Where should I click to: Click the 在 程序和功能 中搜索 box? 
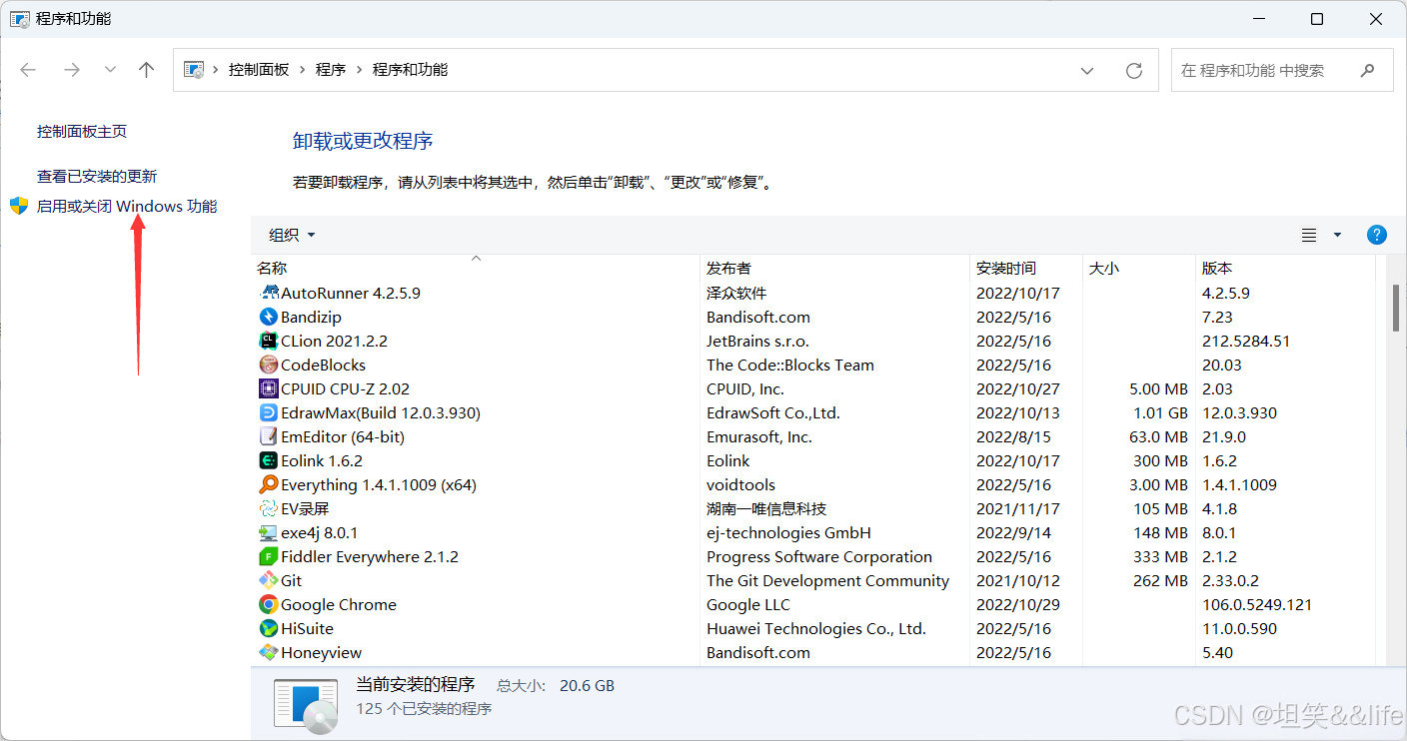pos(1282,70)
